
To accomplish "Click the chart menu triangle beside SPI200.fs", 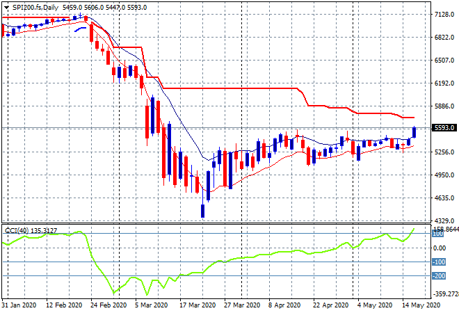I will (x=7, y=8).
